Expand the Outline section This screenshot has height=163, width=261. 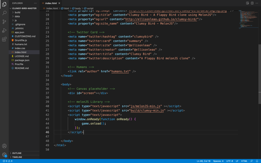pyautogui.click(x=17, y=153)
